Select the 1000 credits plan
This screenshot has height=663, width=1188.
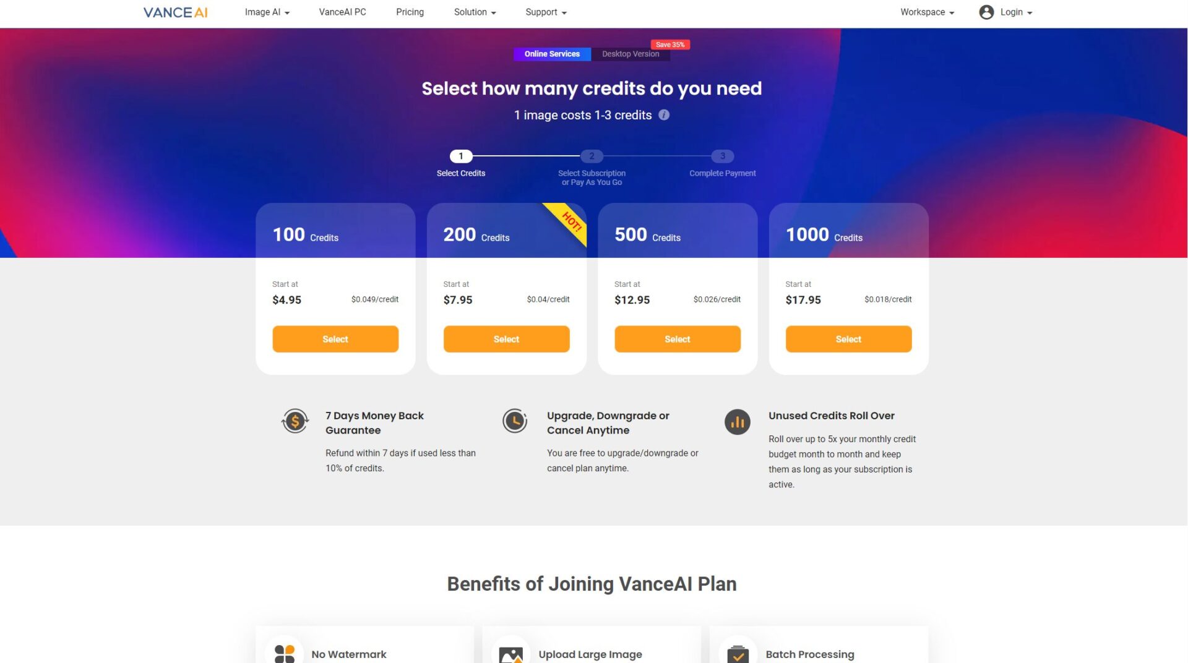tap(848, 339)
